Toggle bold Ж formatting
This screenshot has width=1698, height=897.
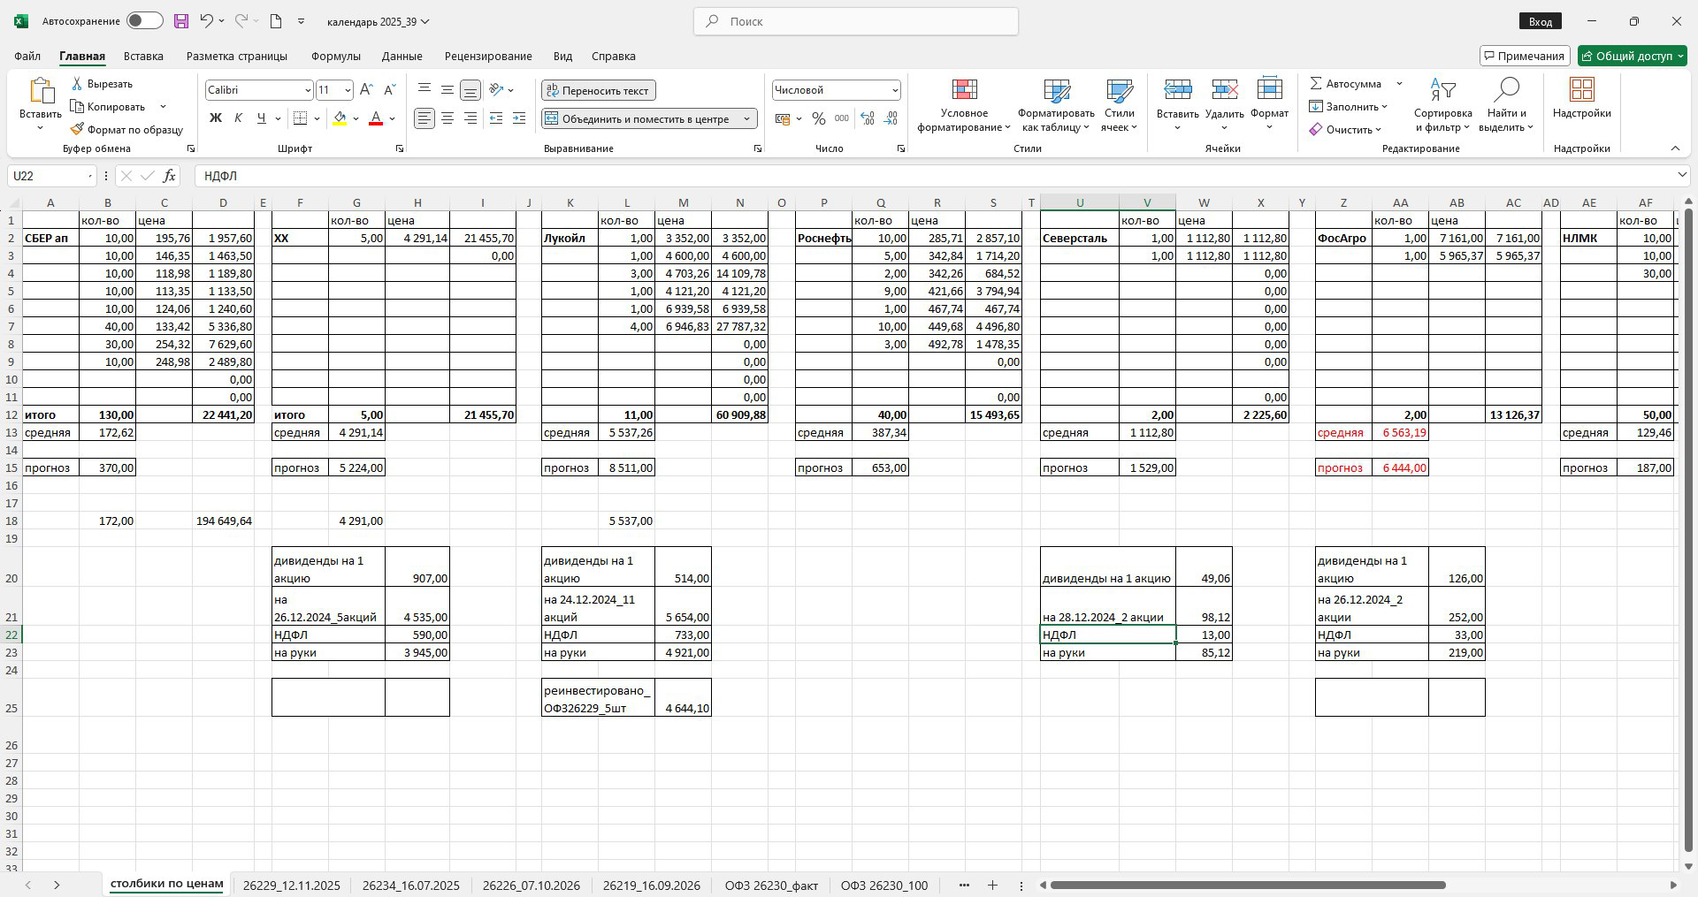(215, 118)
